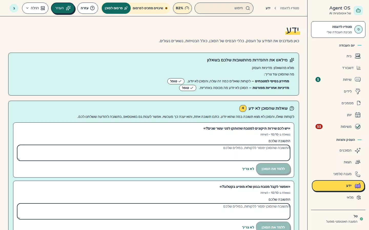This screenshot has height=230, width=369.
Task: Open לידים funnel icon
Action: [x=358, y=91]
